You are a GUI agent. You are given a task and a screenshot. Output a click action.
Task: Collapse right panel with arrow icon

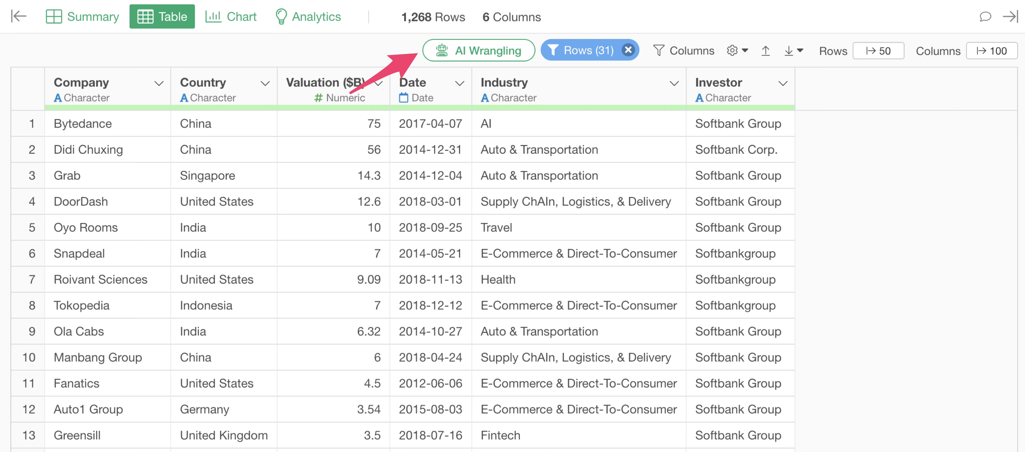tap(1010, 16)
